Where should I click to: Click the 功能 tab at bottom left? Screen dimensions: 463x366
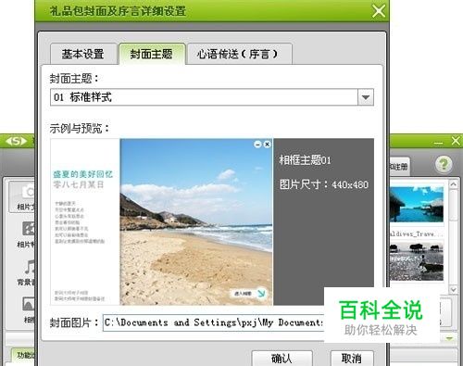pyautogui.click(x=24, y=355)
